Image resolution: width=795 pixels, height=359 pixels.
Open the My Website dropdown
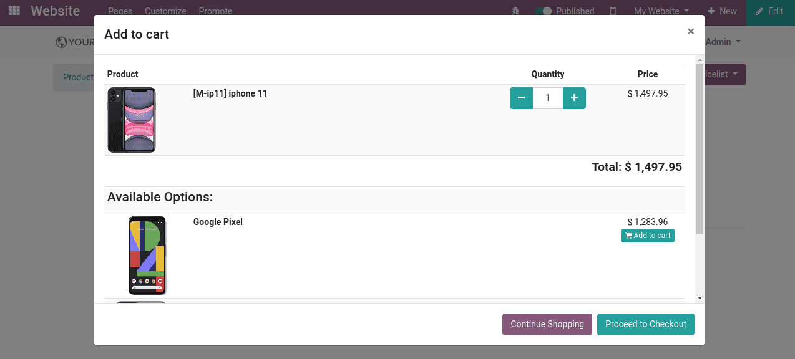(661, 11)
